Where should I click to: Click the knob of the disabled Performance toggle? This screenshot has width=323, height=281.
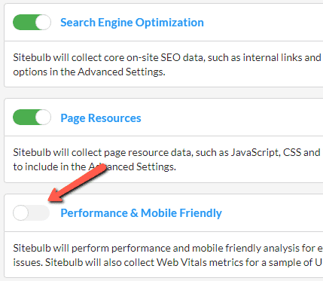tap(20, 212)
